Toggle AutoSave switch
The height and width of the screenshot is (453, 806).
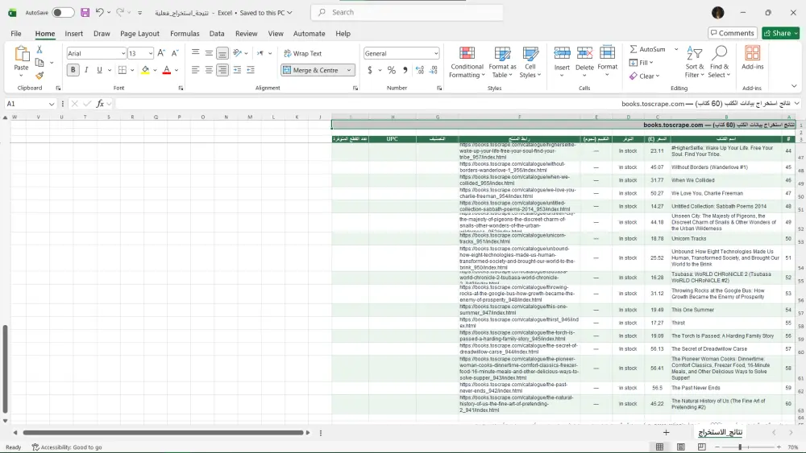click(63, 12)
